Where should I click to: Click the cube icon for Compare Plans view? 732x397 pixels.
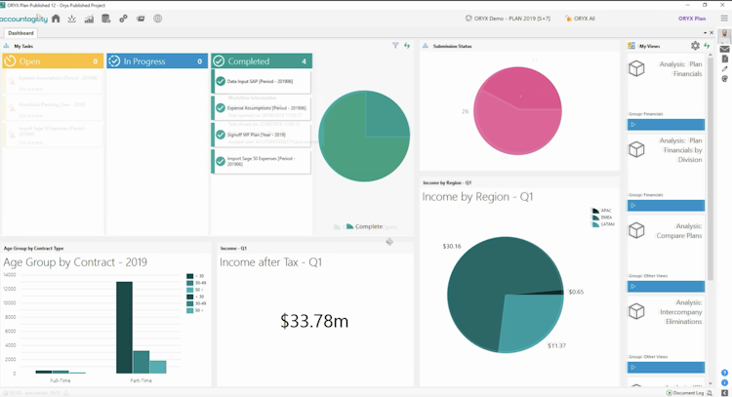(636, 230)
